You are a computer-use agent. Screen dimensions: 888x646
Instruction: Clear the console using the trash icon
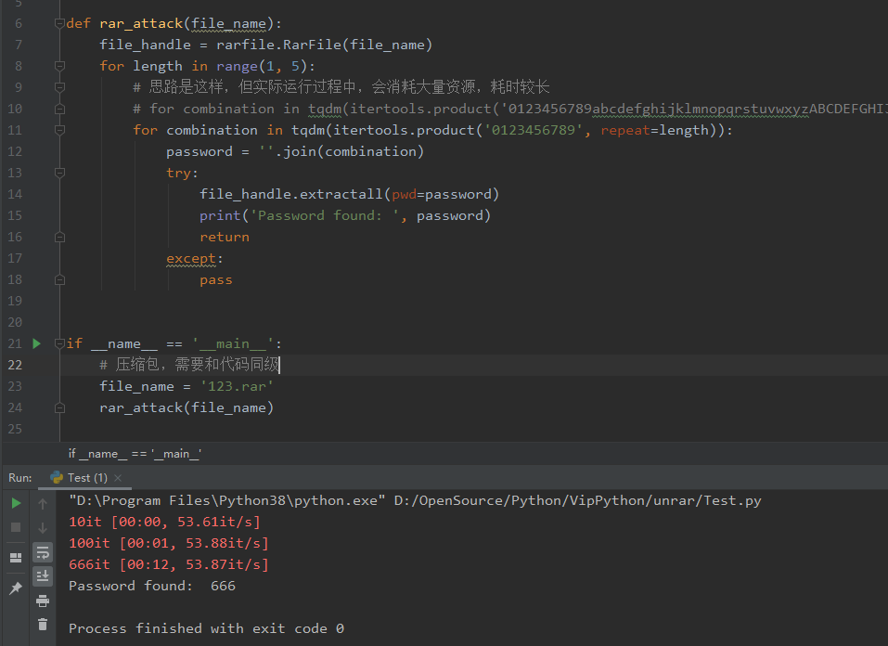pyautogui.click(x=43, y=625)
